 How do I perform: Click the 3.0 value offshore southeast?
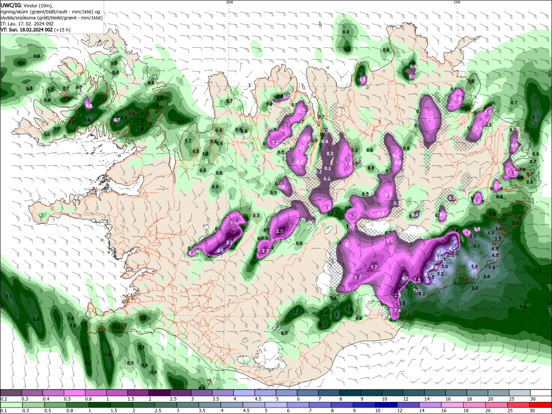[475, 288]
